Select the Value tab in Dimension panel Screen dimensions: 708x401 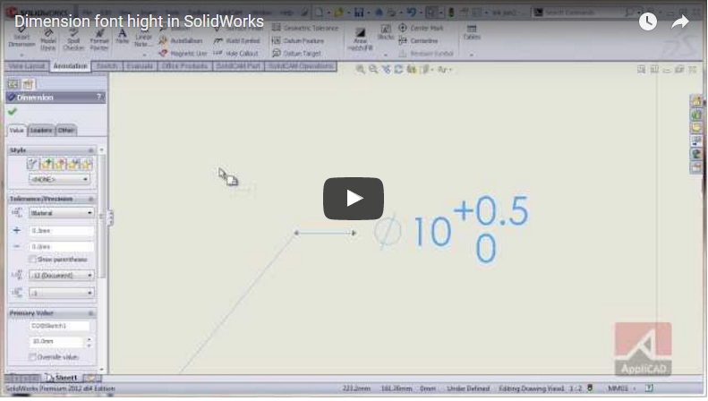[x=17, y=131]
